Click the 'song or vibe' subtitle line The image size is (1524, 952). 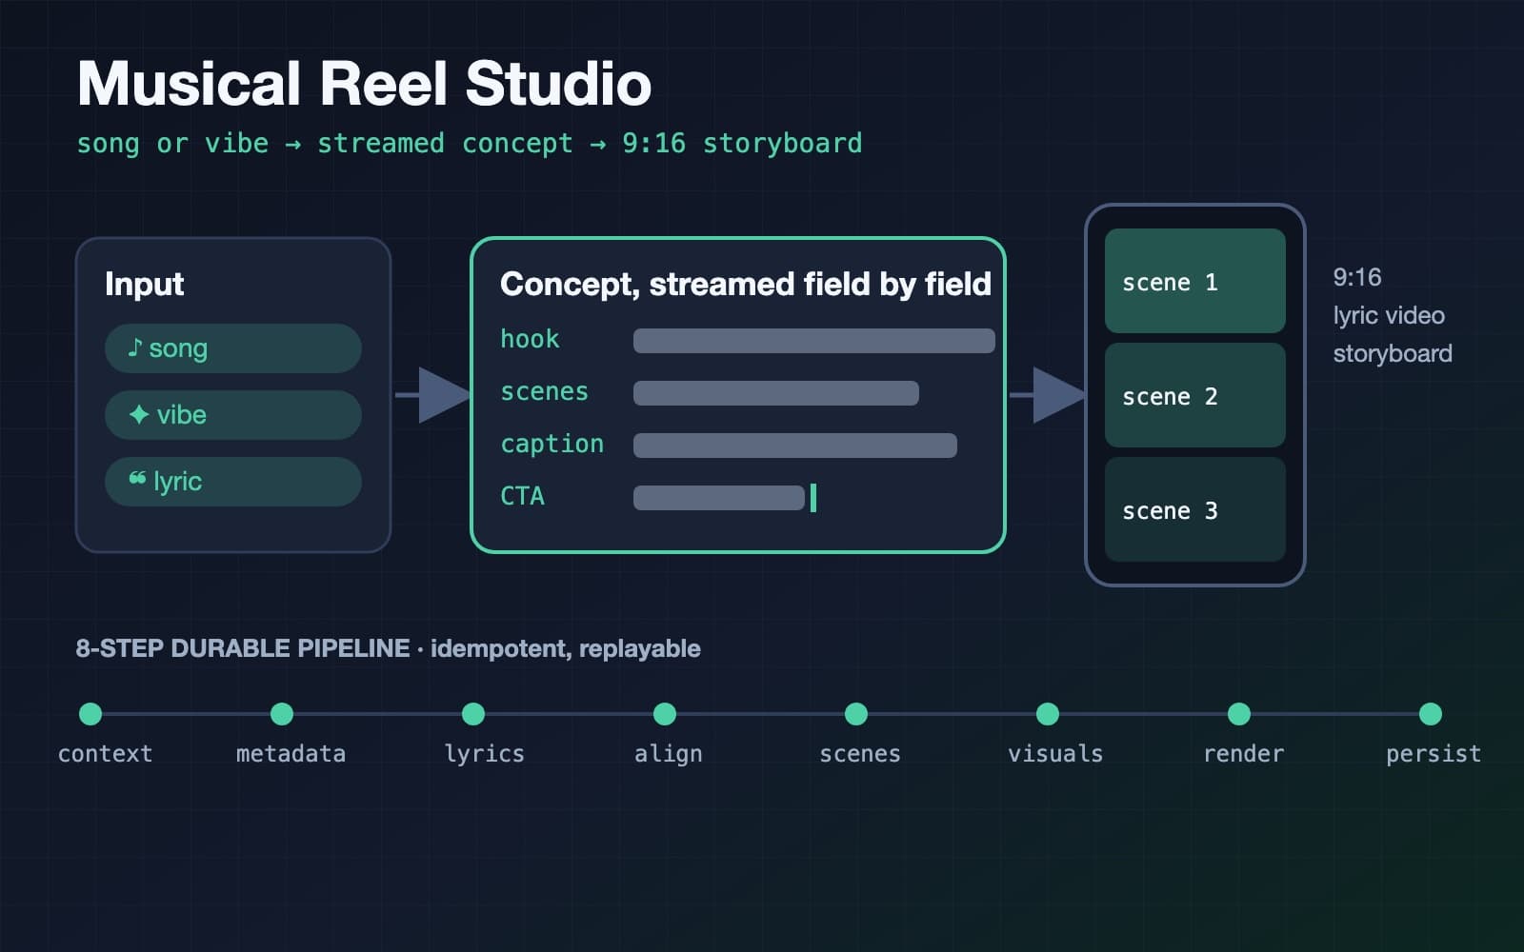point(469,144)
